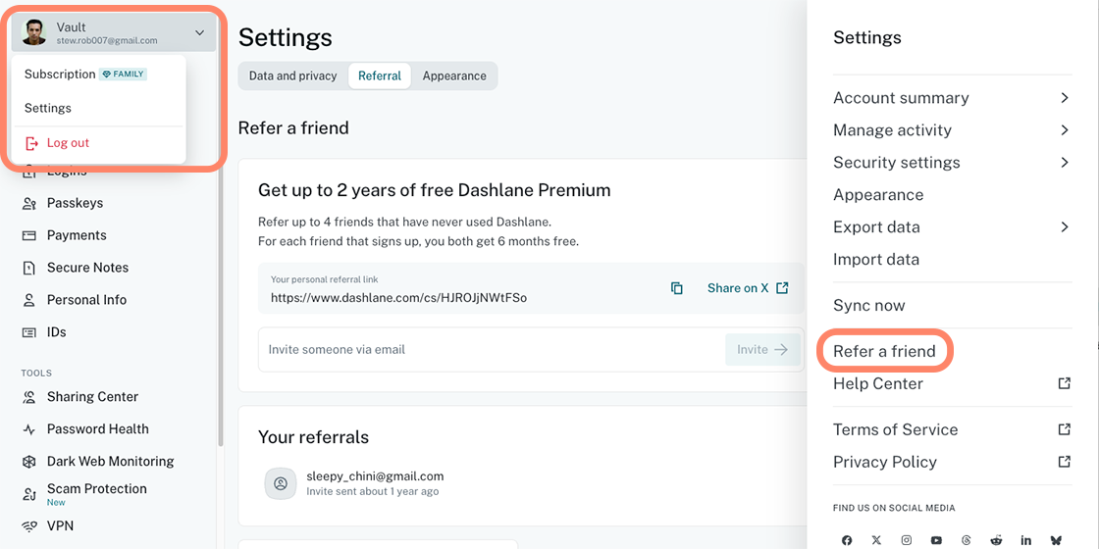
Task: Open Dashlane's Facebook page icon
Action: [847, 540]
